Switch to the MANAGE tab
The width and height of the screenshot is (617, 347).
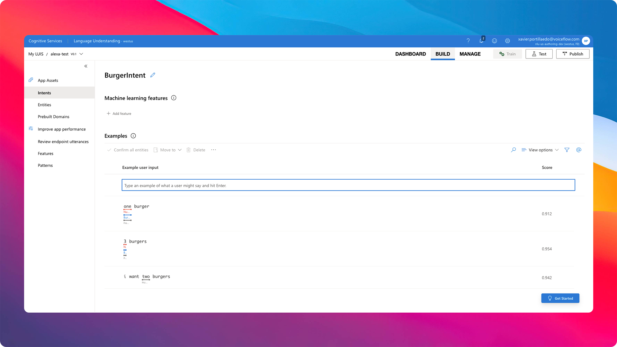470,54
